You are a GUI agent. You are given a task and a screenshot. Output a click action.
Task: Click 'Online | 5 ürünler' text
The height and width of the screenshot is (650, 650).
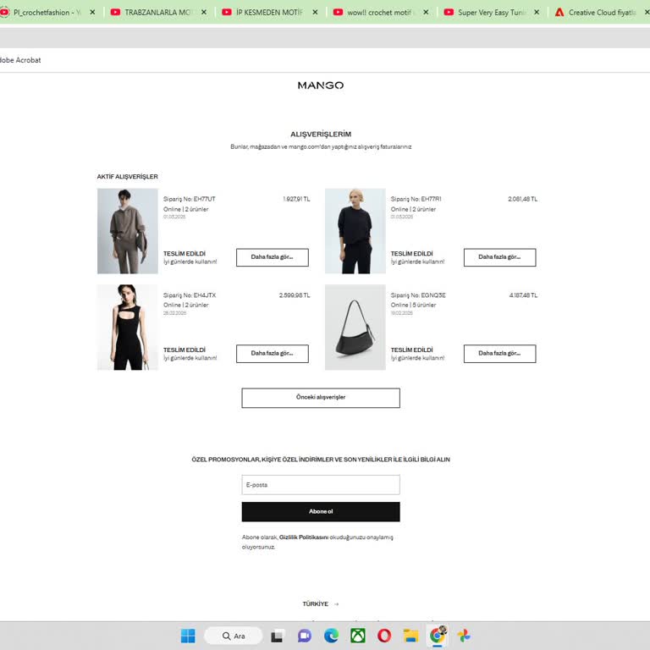click(413, 305)
